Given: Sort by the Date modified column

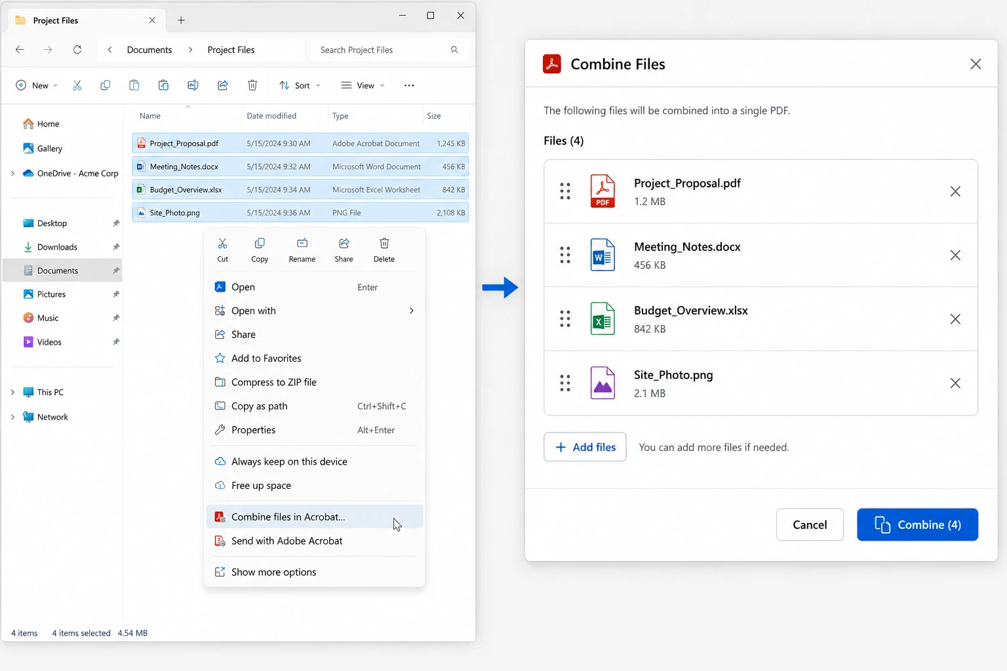Looking at the screenshot, I should [x=271, y=116].
